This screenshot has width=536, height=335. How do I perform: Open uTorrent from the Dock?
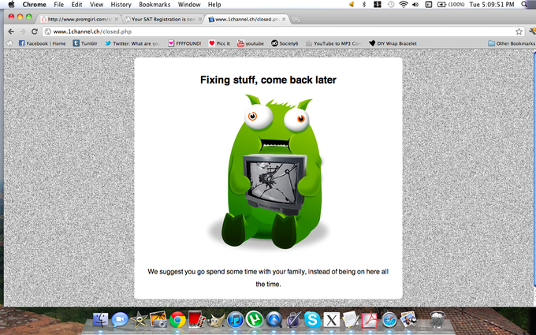click(x=255, y=319)
